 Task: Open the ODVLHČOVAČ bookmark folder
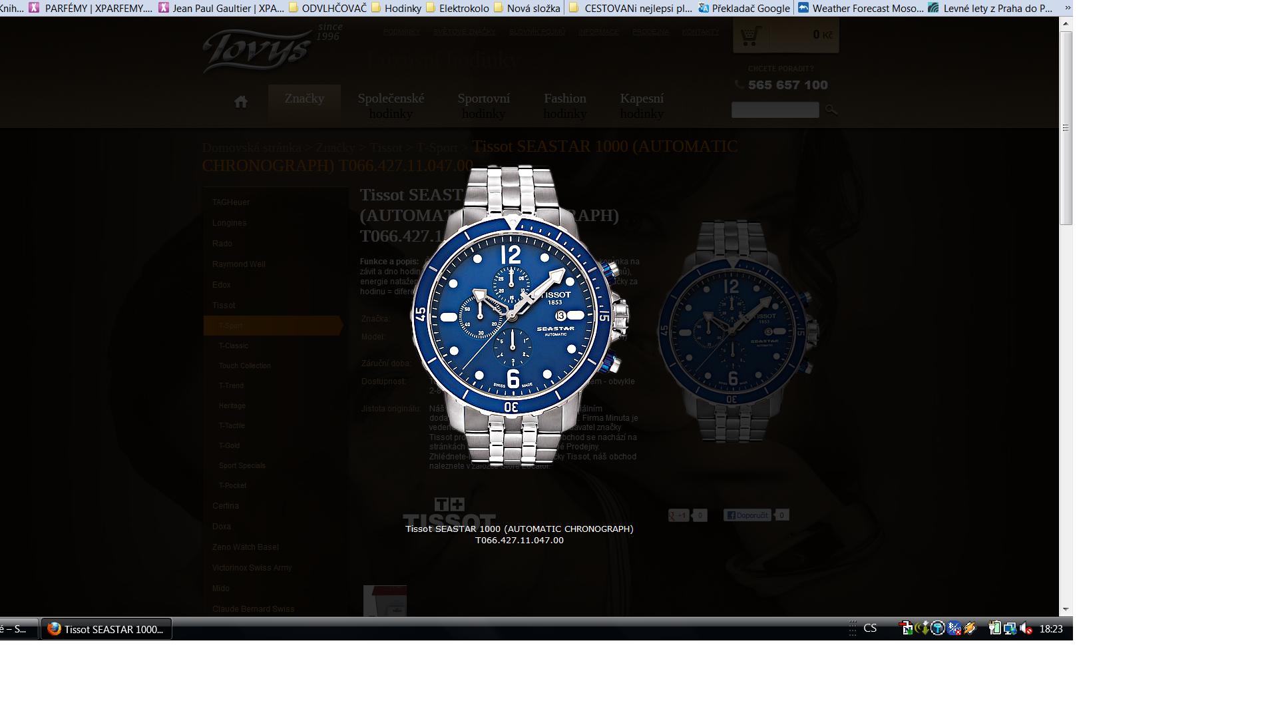click(327, 8)
